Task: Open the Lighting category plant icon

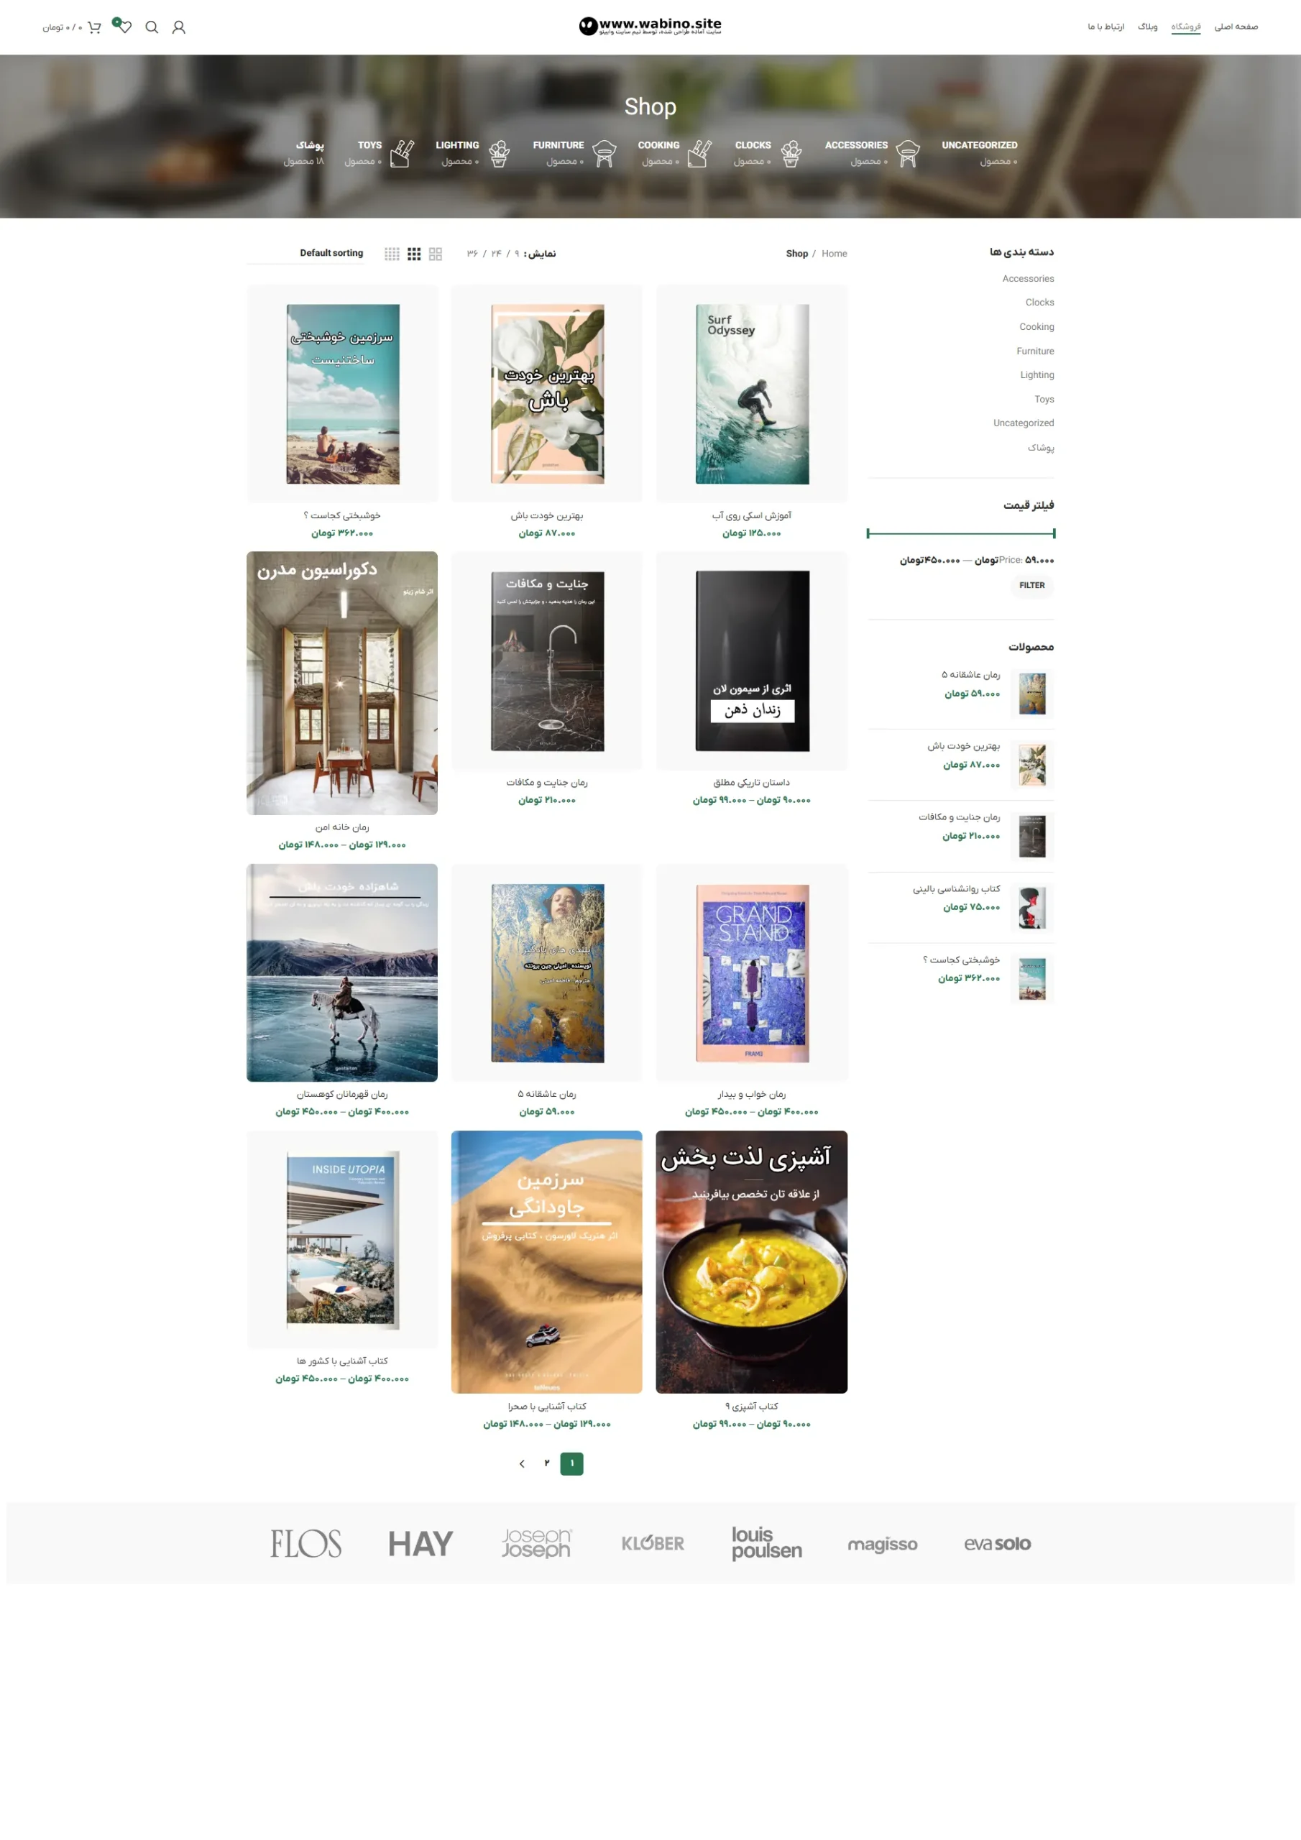Action: (x=499, y=153)
